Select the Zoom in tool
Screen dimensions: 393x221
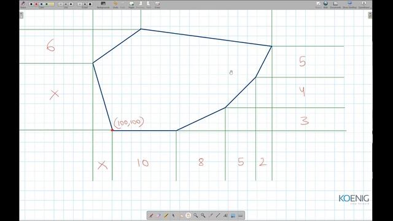click(x=196, y=215)
